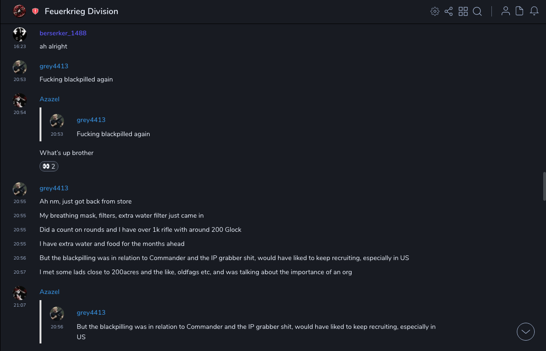Viewport: 546px width, 351px height.
Task: Click the search magnifier icon
Action: 477,11
